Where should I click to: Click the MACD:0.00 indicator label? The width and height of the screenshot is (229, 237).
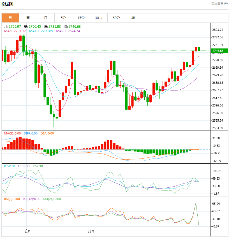click(12, 133)
